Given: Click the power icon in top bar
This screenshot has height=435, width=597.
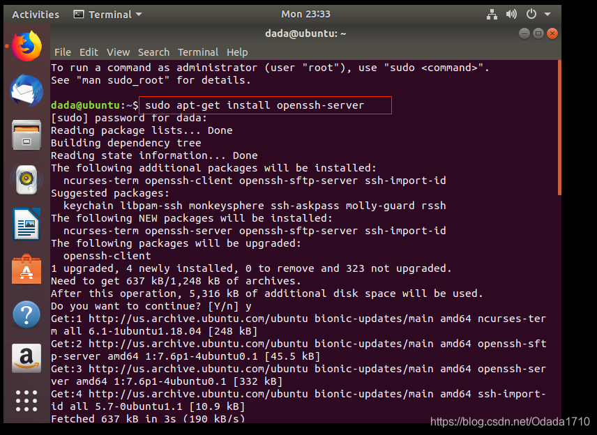Looking at the screenshot, I should [531, 15].
